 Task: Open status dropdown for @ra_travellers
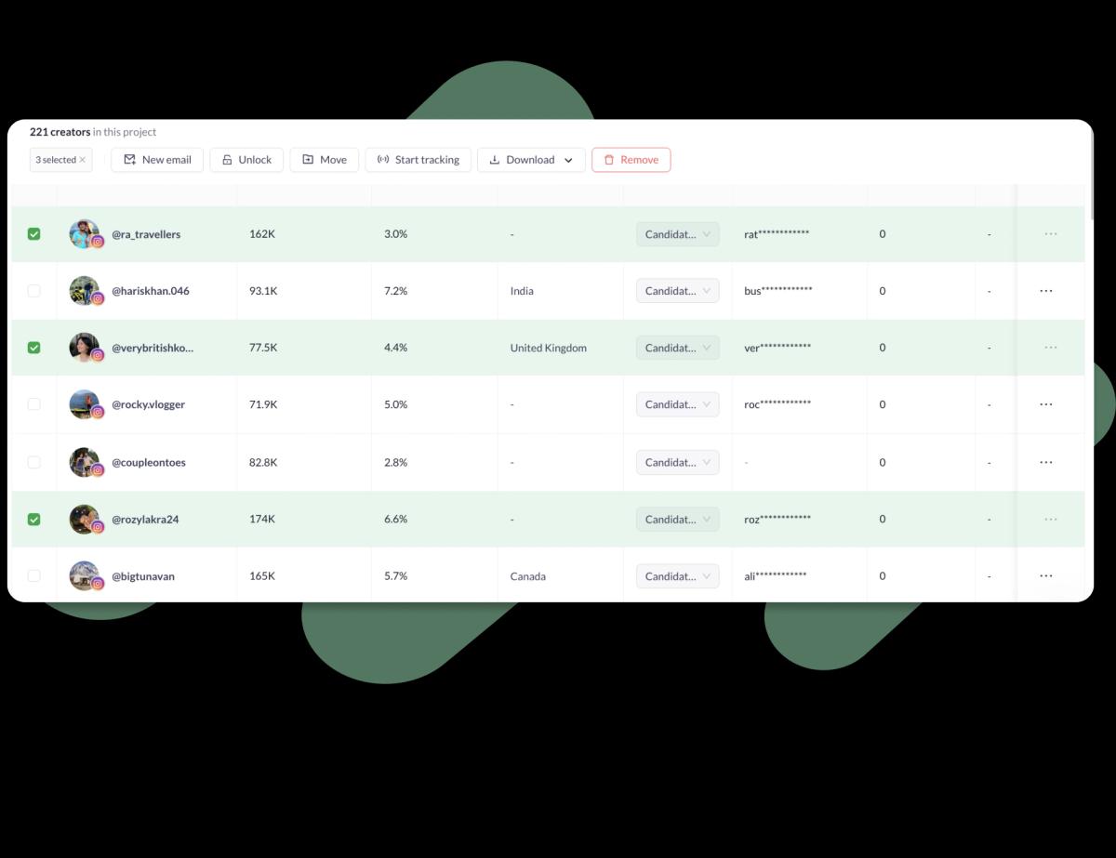(x=677, y=234)
